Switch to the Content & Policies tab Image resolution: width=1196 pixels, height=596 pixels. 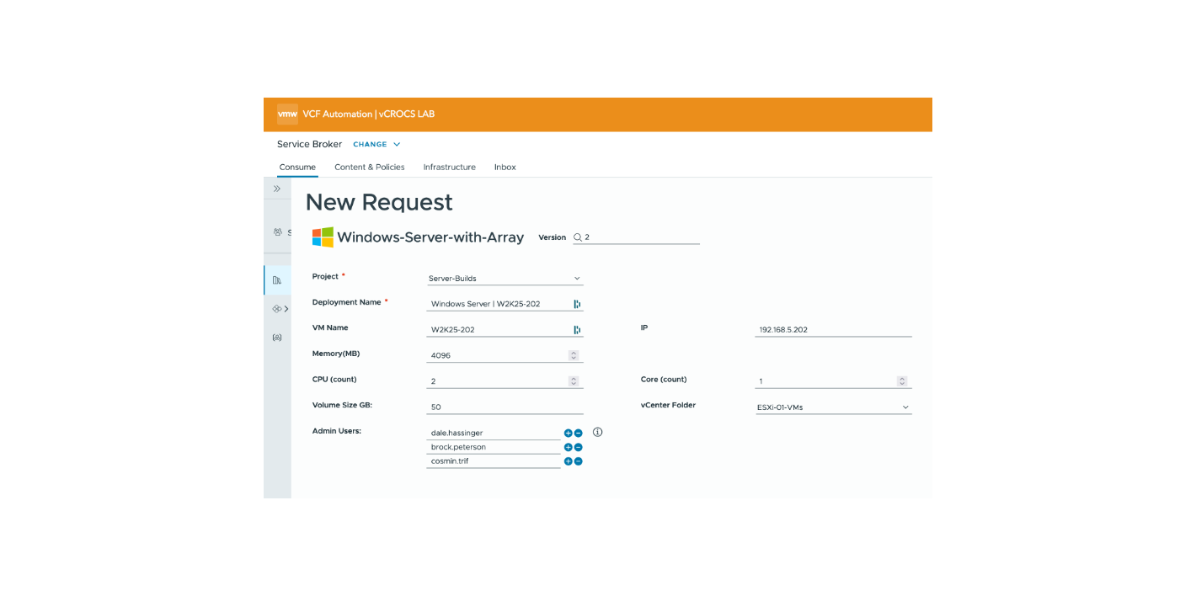[369, 168]
